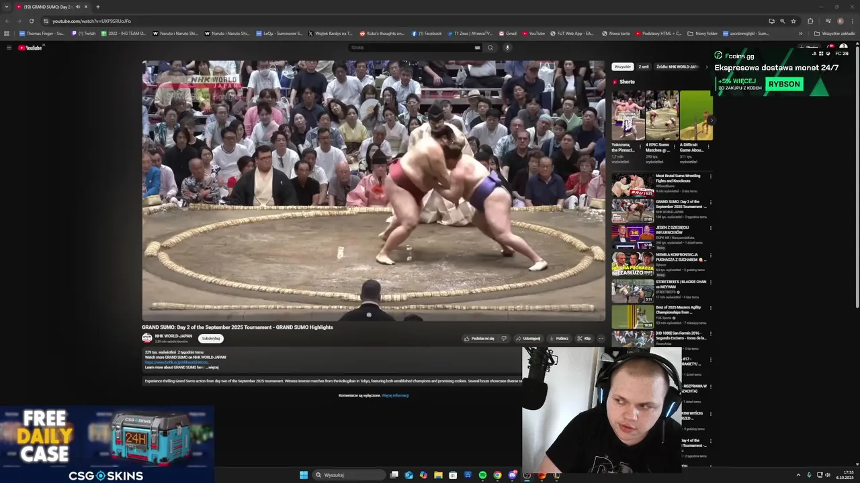This screenshot has width=860, height=483.
Task: Open 4 EPIC Sumo Matches short thumbnail
Action: (x=662, y=115)
